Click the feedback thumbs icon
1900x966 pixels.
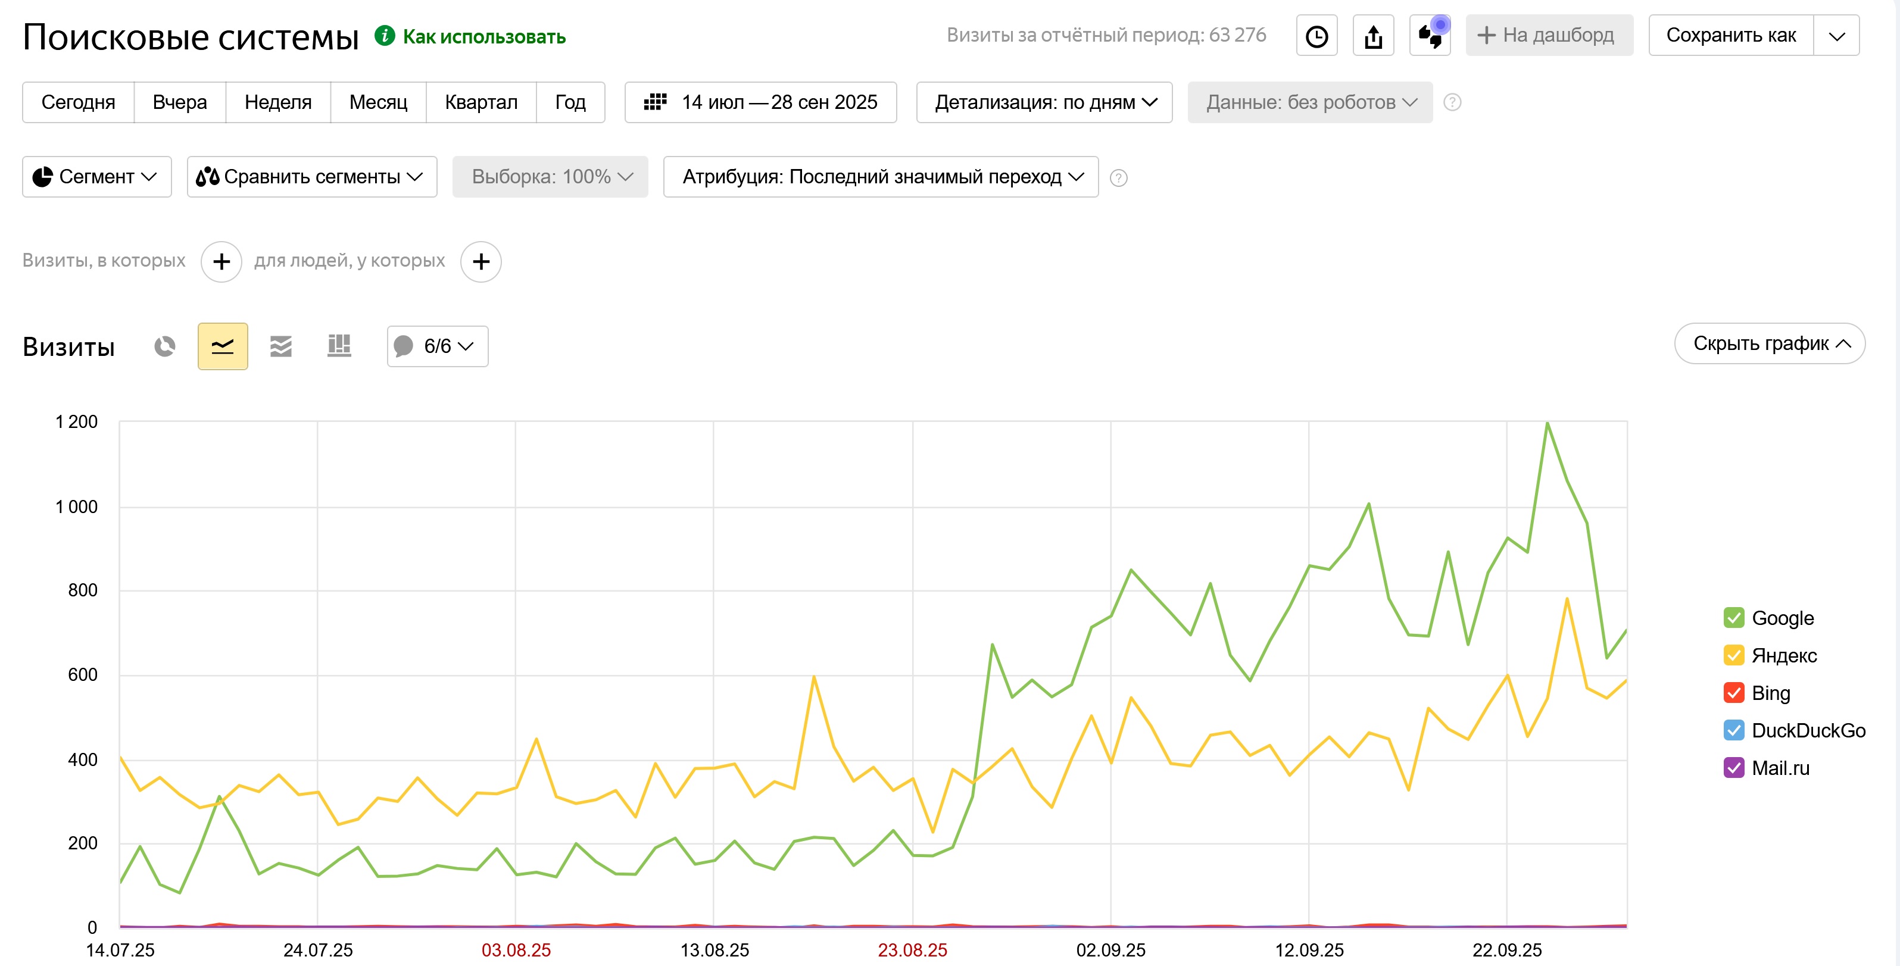point(1430,35)
